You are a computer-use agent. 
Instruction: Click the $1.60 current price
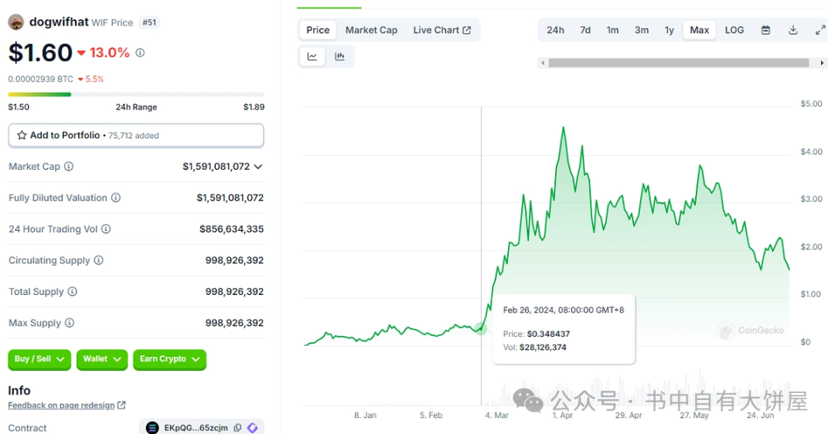pyautogui.click(x=40, y=53)
